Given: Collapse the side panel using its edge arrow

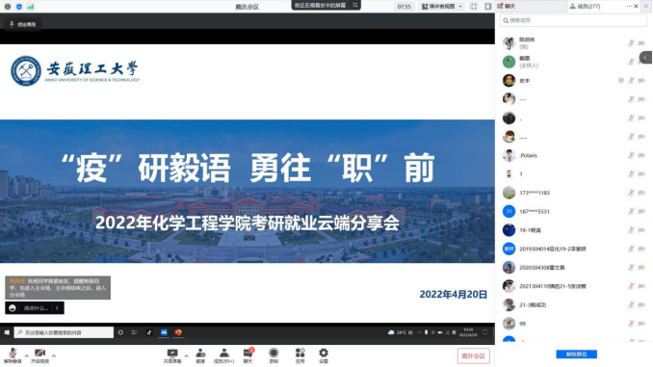Looking at the screenshot, I should click(645, 58).
